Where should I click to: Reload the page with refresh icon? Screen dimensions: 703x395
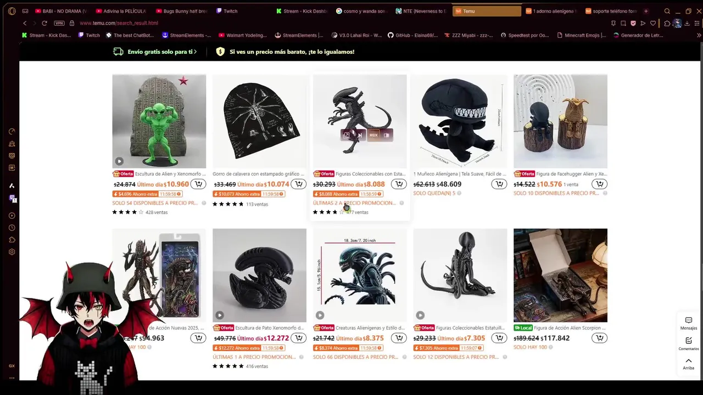[44, 23]
